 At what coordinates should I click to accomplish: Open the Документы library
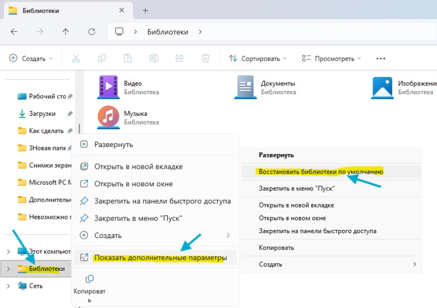(265, 87)
